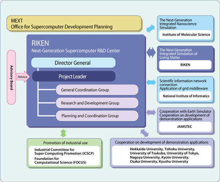
Task: Click the vertical Advisory Board box
Action: pos(11,77)
